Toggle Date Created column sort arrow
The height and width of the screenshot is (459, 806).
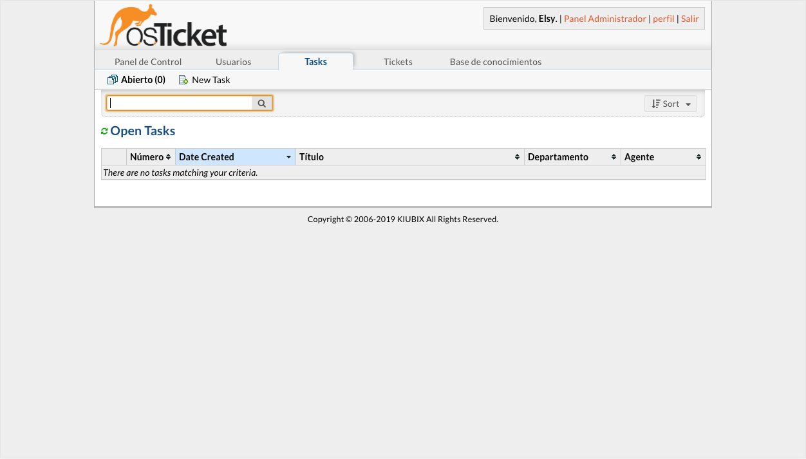pyautogui.click(x=288, y=157)
